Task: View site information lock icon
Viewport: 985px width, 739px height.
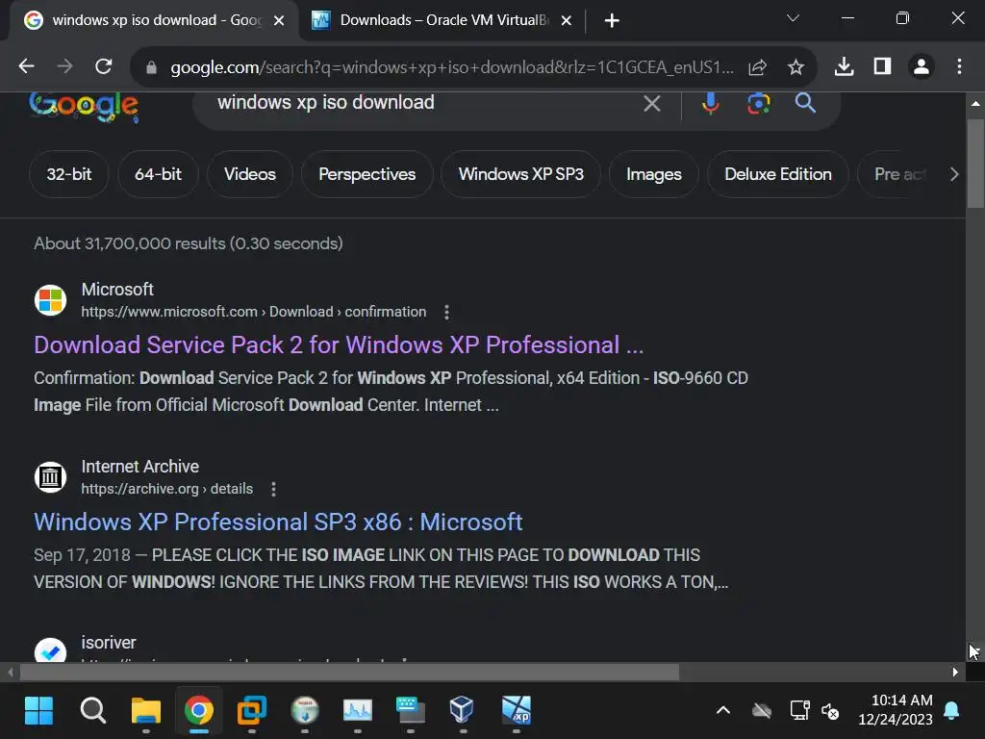Action: click(x=151, y=67)
